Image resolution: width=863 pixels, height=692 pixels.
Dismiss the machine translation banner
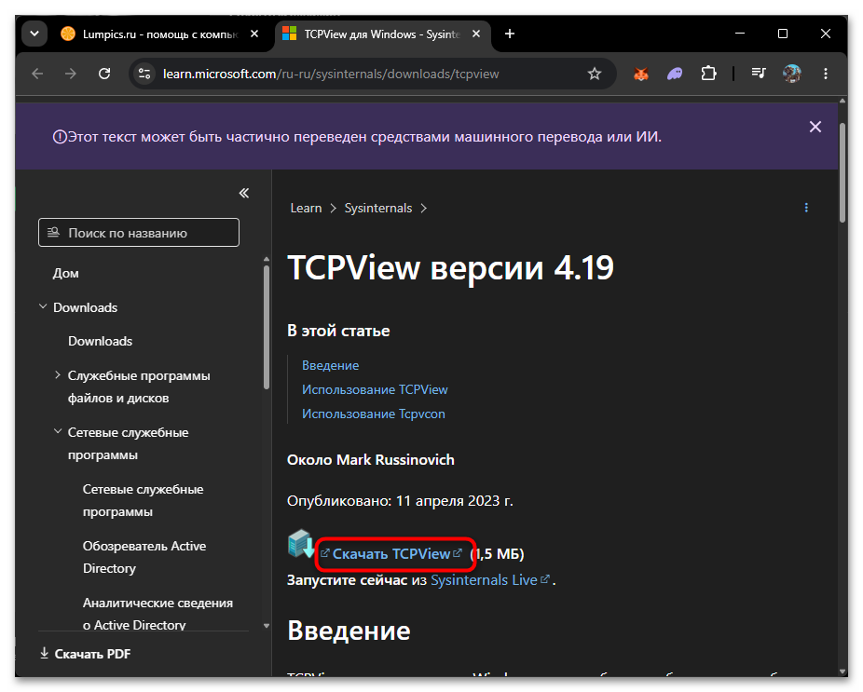815,127
